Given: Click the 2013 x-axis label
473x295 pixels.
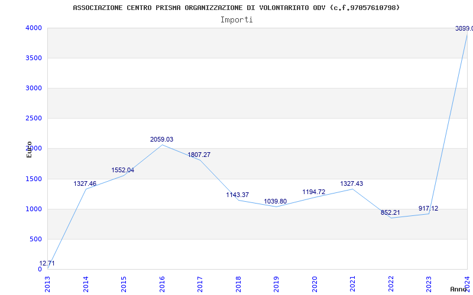Looking at the screenshot, I should click(48, 284).
